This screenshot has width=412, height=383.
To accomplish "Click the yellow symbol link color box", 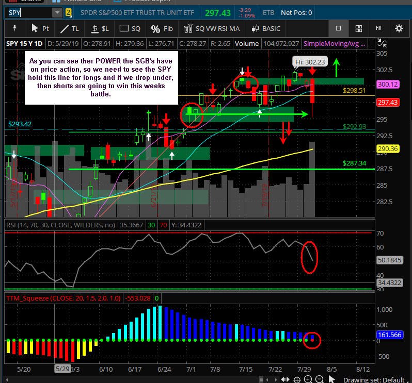I will [68, 12].
